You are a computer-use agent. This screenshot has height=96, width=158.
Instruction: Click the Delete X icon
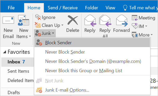pyautogui.click(x=73, y=20)
